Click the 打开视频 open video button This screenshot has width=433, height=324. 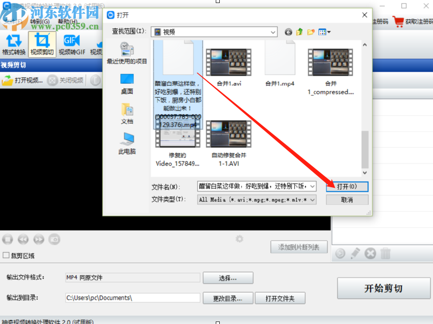pyautogui.click(x=23, y=80)
